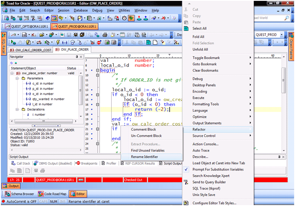
Task: Toggle Prompt For Substitution Variables checkmark
Action: (x=186, y=169)
